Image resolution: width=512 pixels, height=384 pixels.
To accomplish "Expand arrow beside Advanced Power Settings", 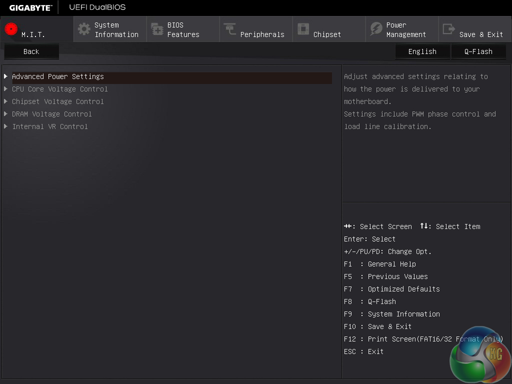I will (6, 76).
